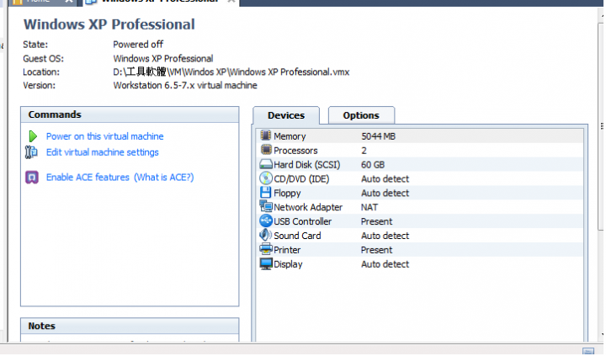This screenshot has width=606, height=356.
Task: Select the Display monitor icon
Action: coord(266,264)
